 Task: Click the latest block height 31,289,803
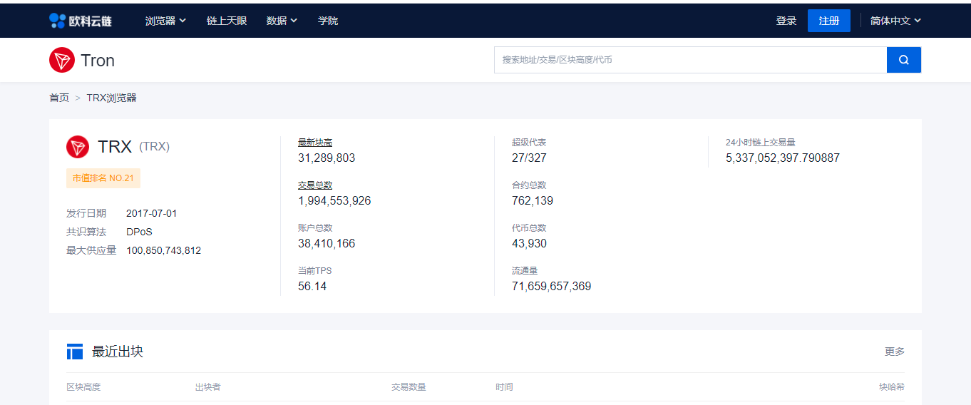coord(327,158)
